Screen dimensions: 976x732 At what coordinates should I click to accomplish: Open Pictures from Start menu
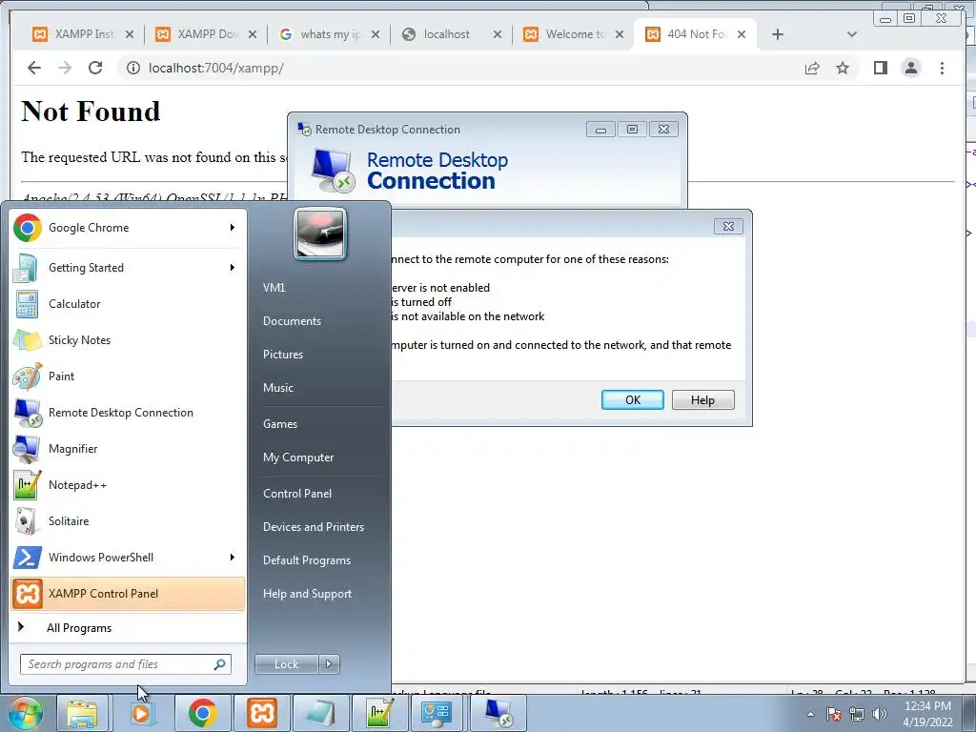[282, 355]
